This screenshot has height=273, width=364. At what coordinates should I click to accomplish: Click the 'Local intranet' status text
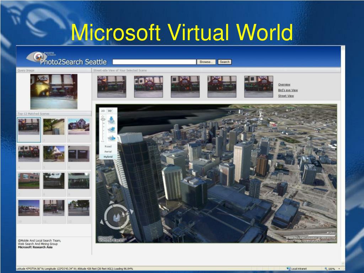[x=299, y=269]
